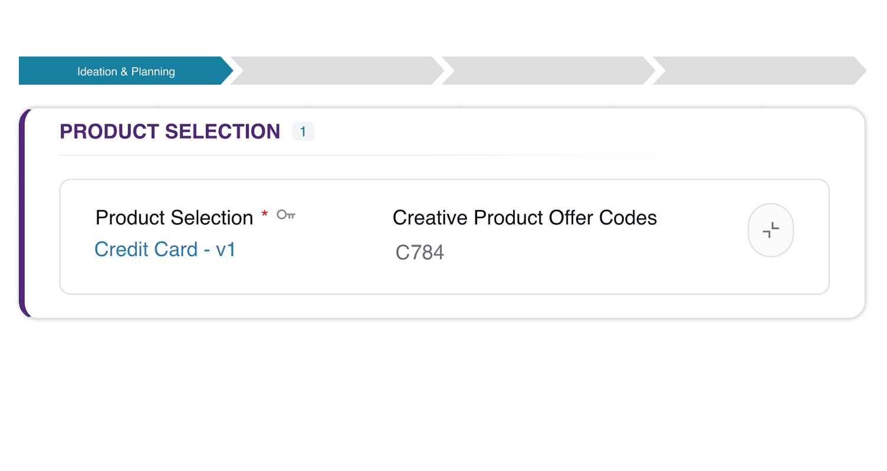Click the C784 offer code value
Image resolution: width=887 pixels, height=471 pixels.
tap(420, 253)
